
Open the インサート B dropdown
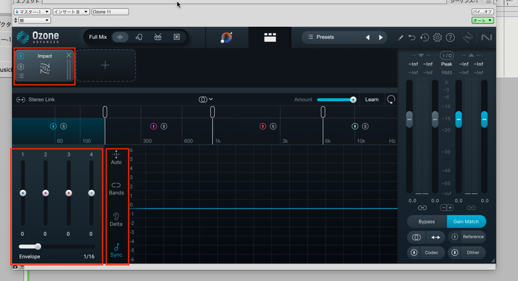(x=71, y=12)
